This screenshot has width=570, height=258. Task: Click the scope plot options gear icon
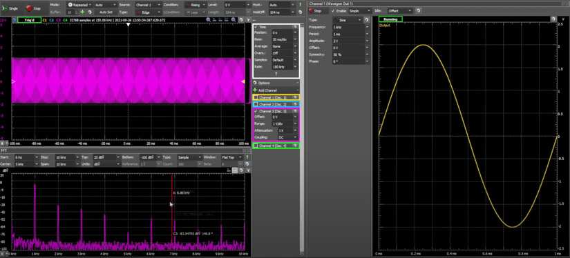(x=241, y=20)
